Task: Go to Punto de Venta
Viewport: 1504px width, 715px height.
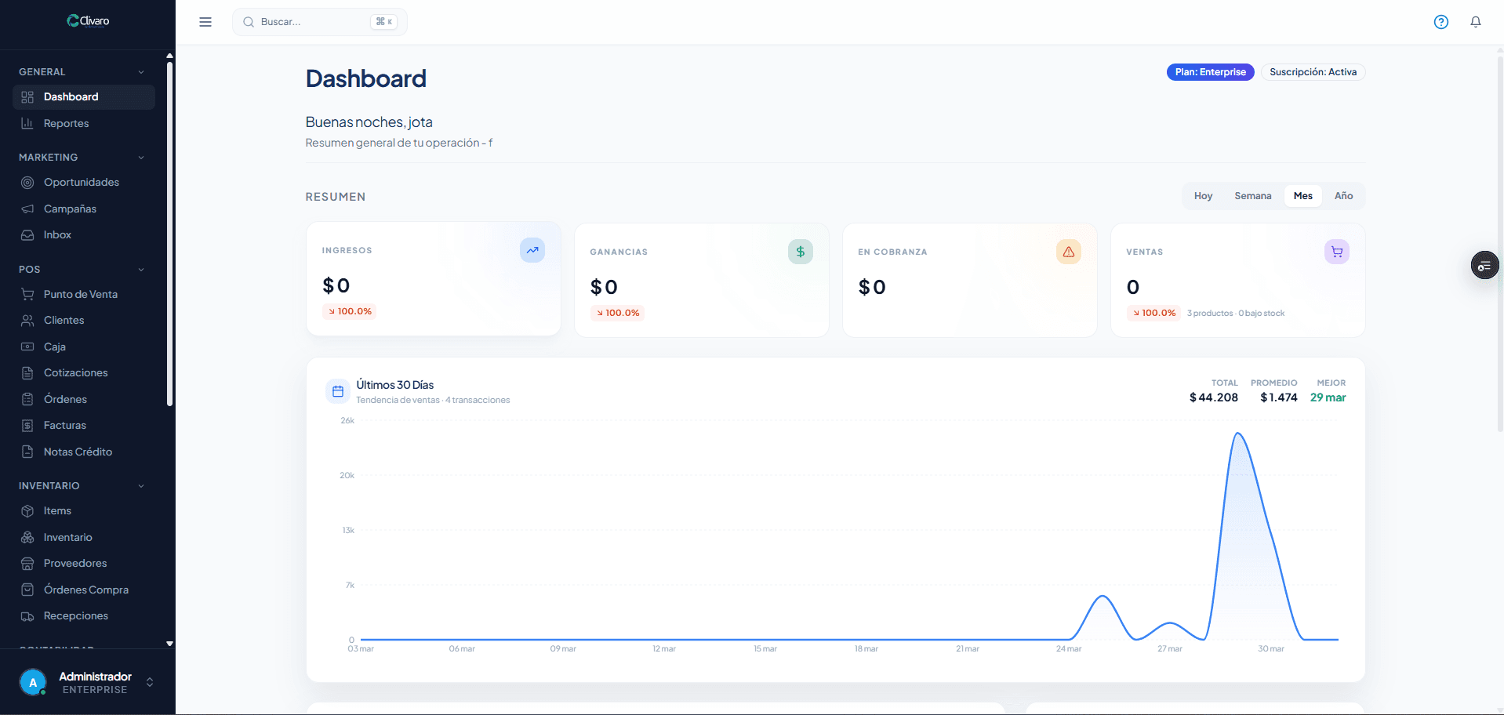Action: click(x=80, y=295)
